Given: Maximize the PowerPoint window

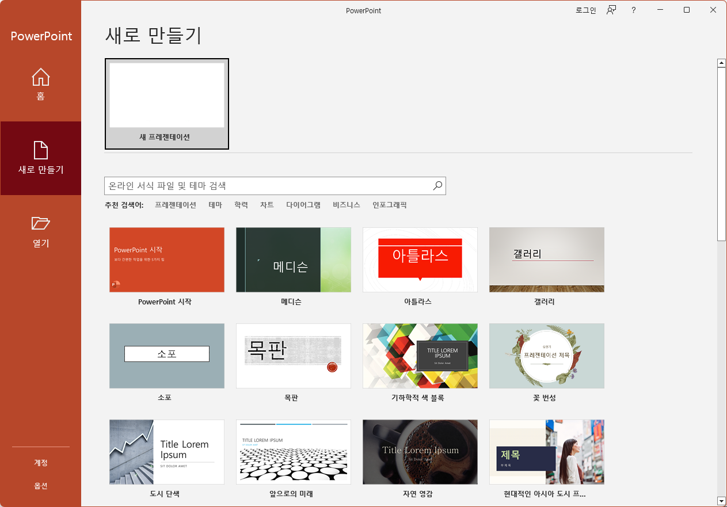Looking at the screenshot, I should [687, 10].
